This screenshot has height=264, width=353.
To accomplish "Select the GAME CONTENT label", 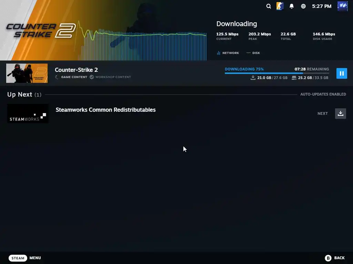I will click(74, 77).
